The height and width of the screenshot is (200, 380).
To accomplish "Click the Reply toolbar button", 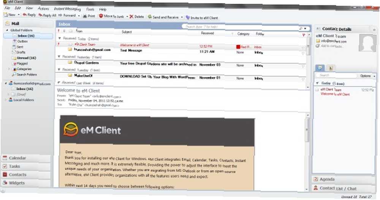I will [29, 15].
